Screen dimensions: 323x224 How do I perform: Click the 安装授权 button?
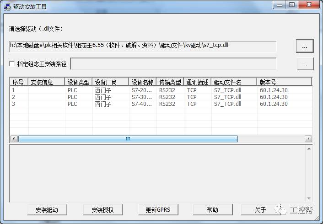point(102,210)
